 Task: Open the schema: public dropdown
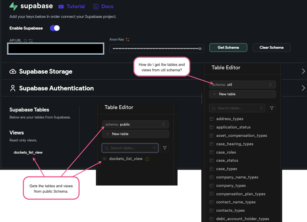click(x=135, y=124)
